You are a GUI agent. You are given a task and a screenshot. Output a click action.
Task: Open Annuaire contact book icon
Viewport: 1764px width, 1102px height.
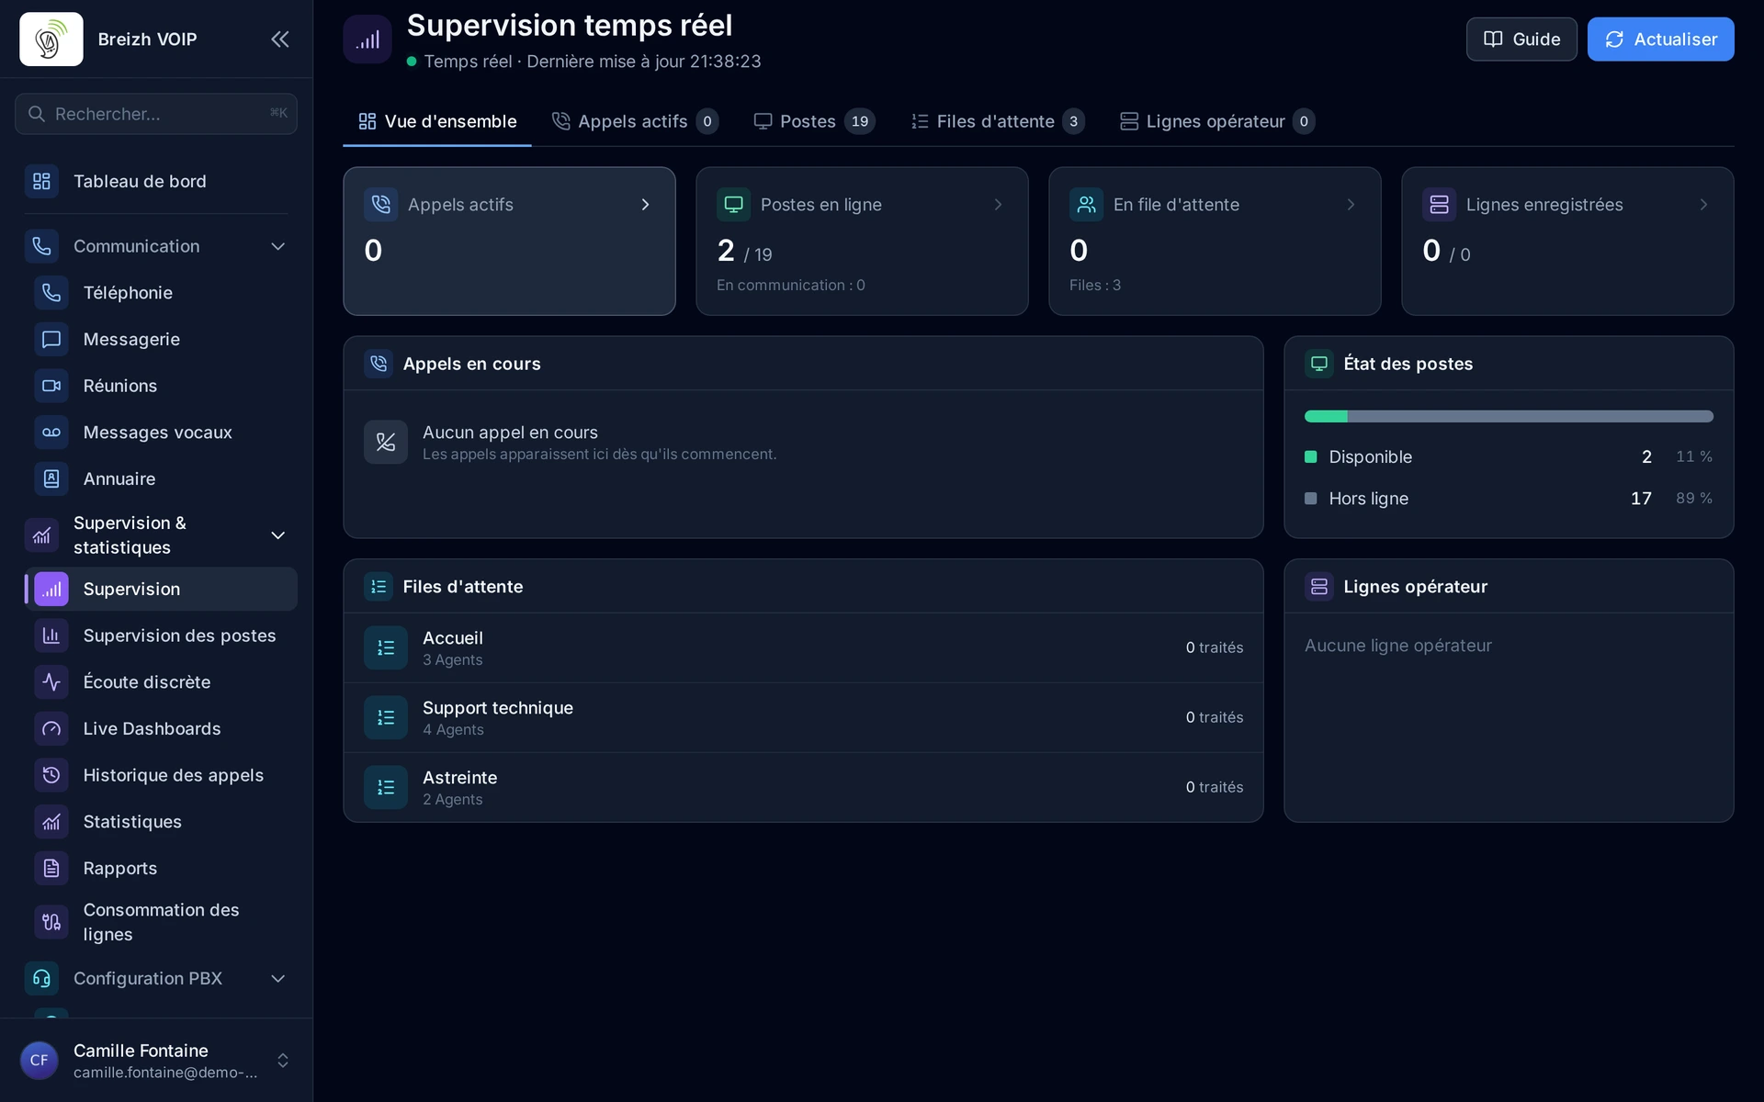[51, 479]
